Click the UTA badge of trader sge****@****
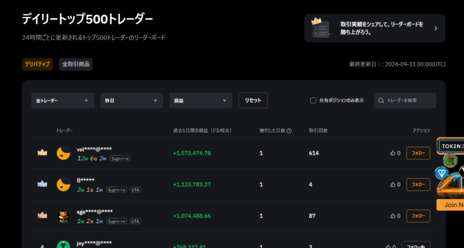 click(x=135, y=221)
